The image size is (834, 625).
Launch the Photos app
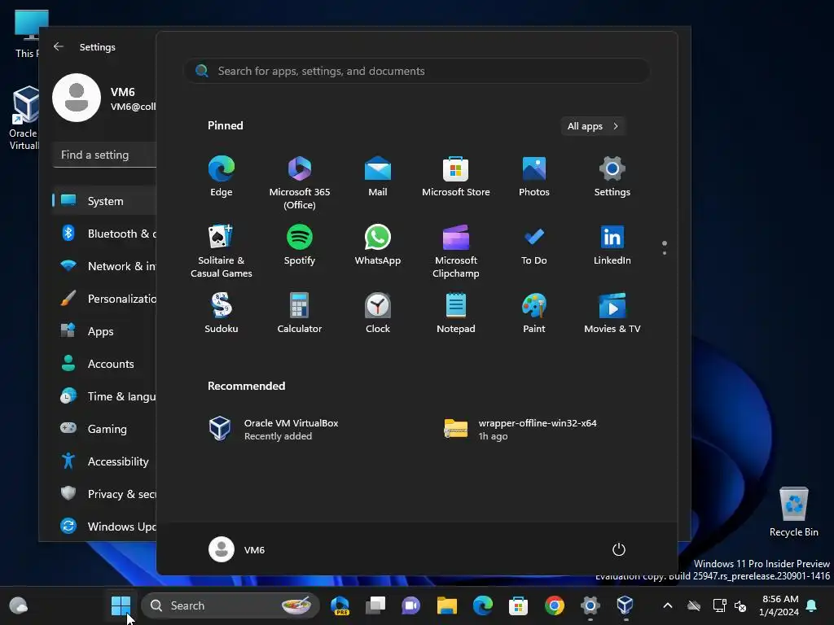pos(534,177)
